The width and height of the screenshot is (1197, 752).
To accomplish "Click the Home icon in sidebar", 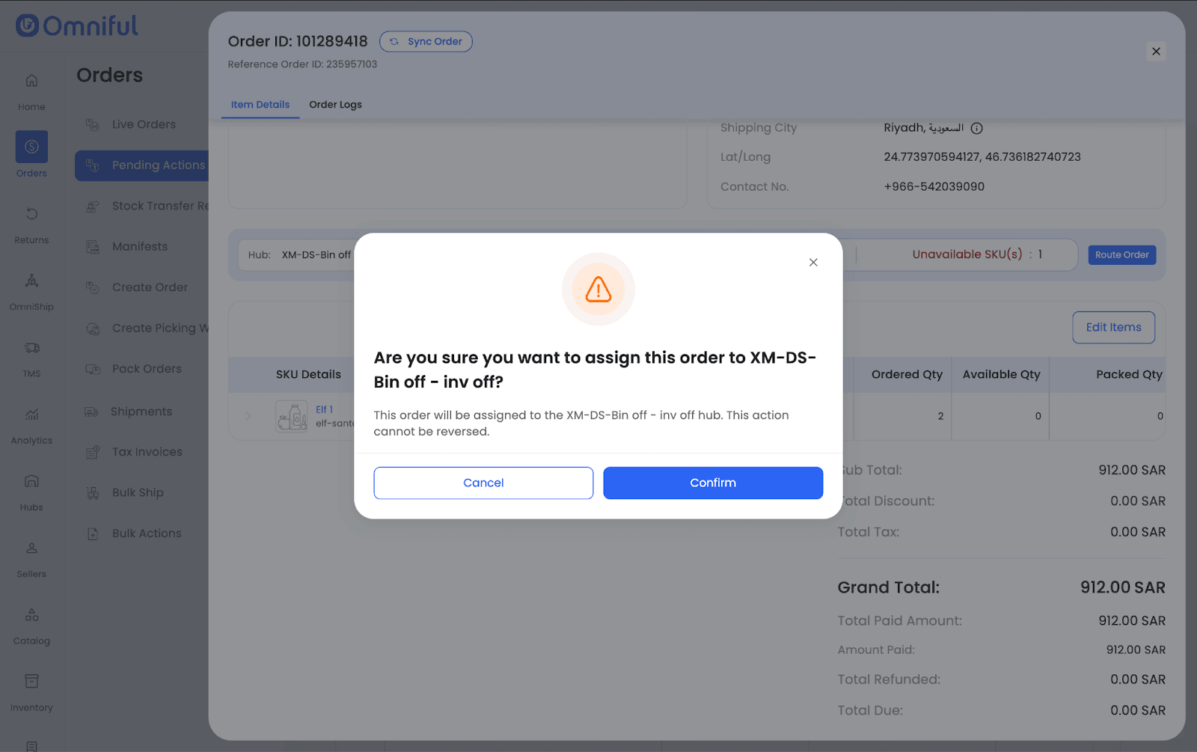I will (31, 81).
